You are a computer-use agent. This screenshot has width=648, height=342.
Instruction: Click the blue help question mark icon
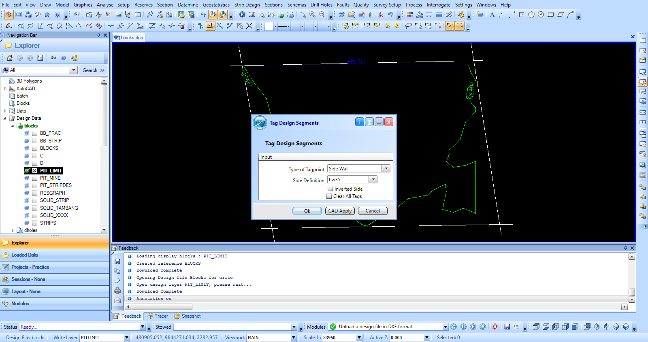click(58, 15)
